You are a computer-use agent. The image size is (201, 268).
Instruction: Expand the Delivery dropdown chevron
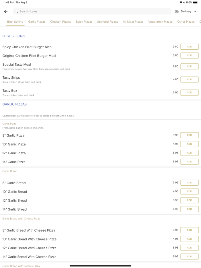point(195,11)
